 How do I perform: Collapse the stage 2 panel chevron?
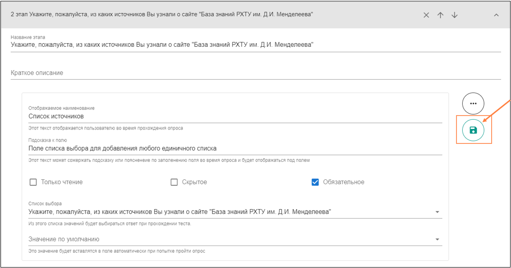pos(496,15)
